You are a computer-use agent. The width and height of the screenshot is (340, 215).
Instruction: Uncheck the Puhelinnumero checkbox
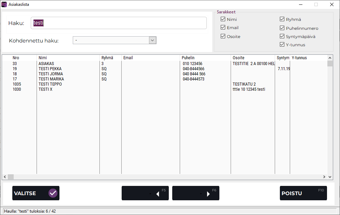(x=282, y=28)
